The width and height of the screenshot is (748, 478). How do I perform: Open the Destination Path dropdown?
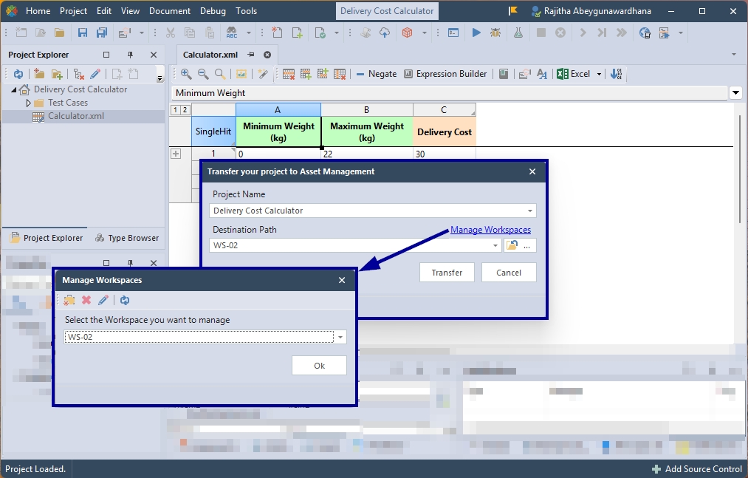pos(495,245)
